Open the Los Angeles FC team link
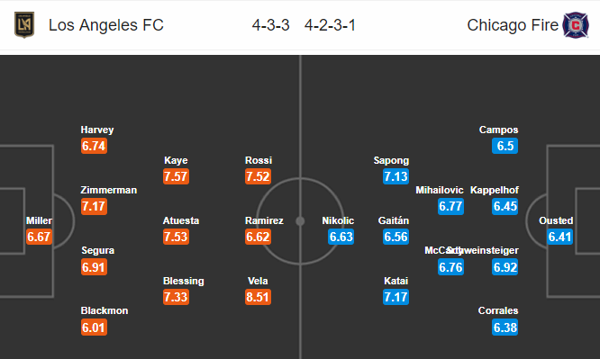Viewport: 600px width, 359px height. click(106, 25)
